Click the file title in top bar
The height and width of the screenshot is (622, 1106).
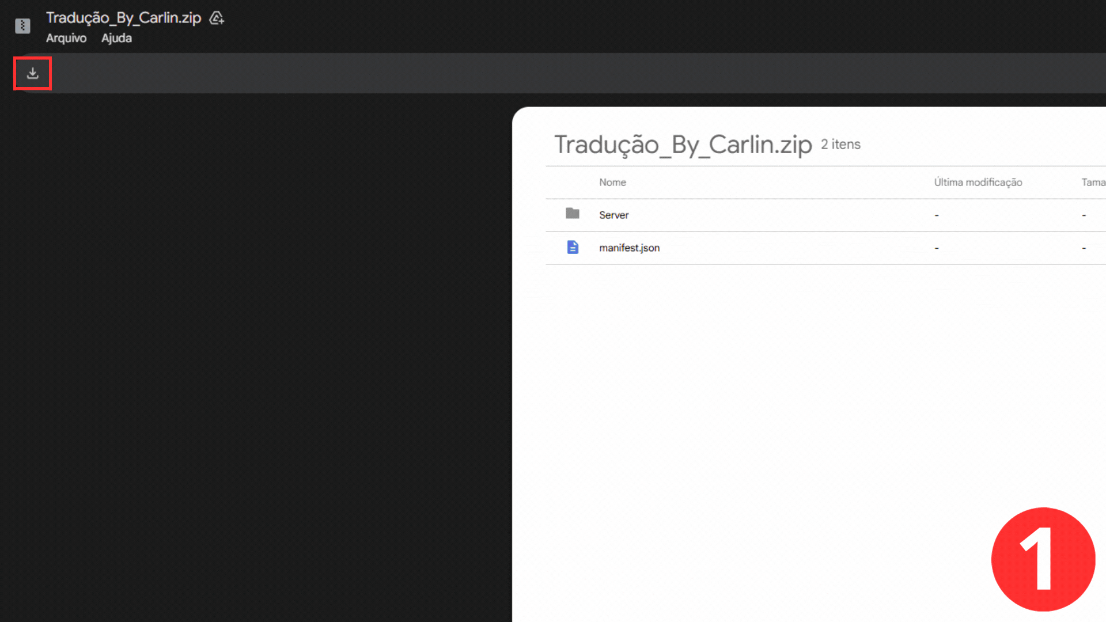(x=123, y=18)
